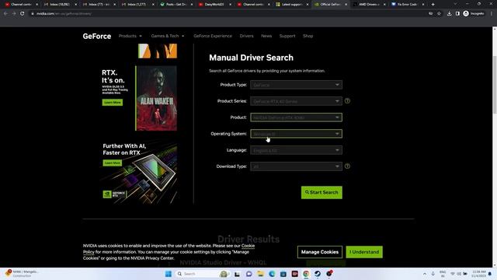Open Product Series dropdown
Screen dimensions: 497x280
[296, 101]
